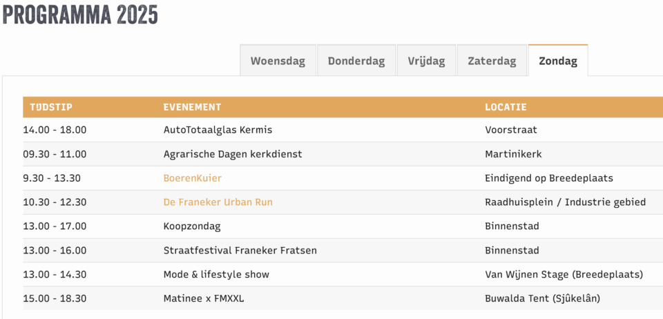Click the active Zondag tab

(558, 61)
